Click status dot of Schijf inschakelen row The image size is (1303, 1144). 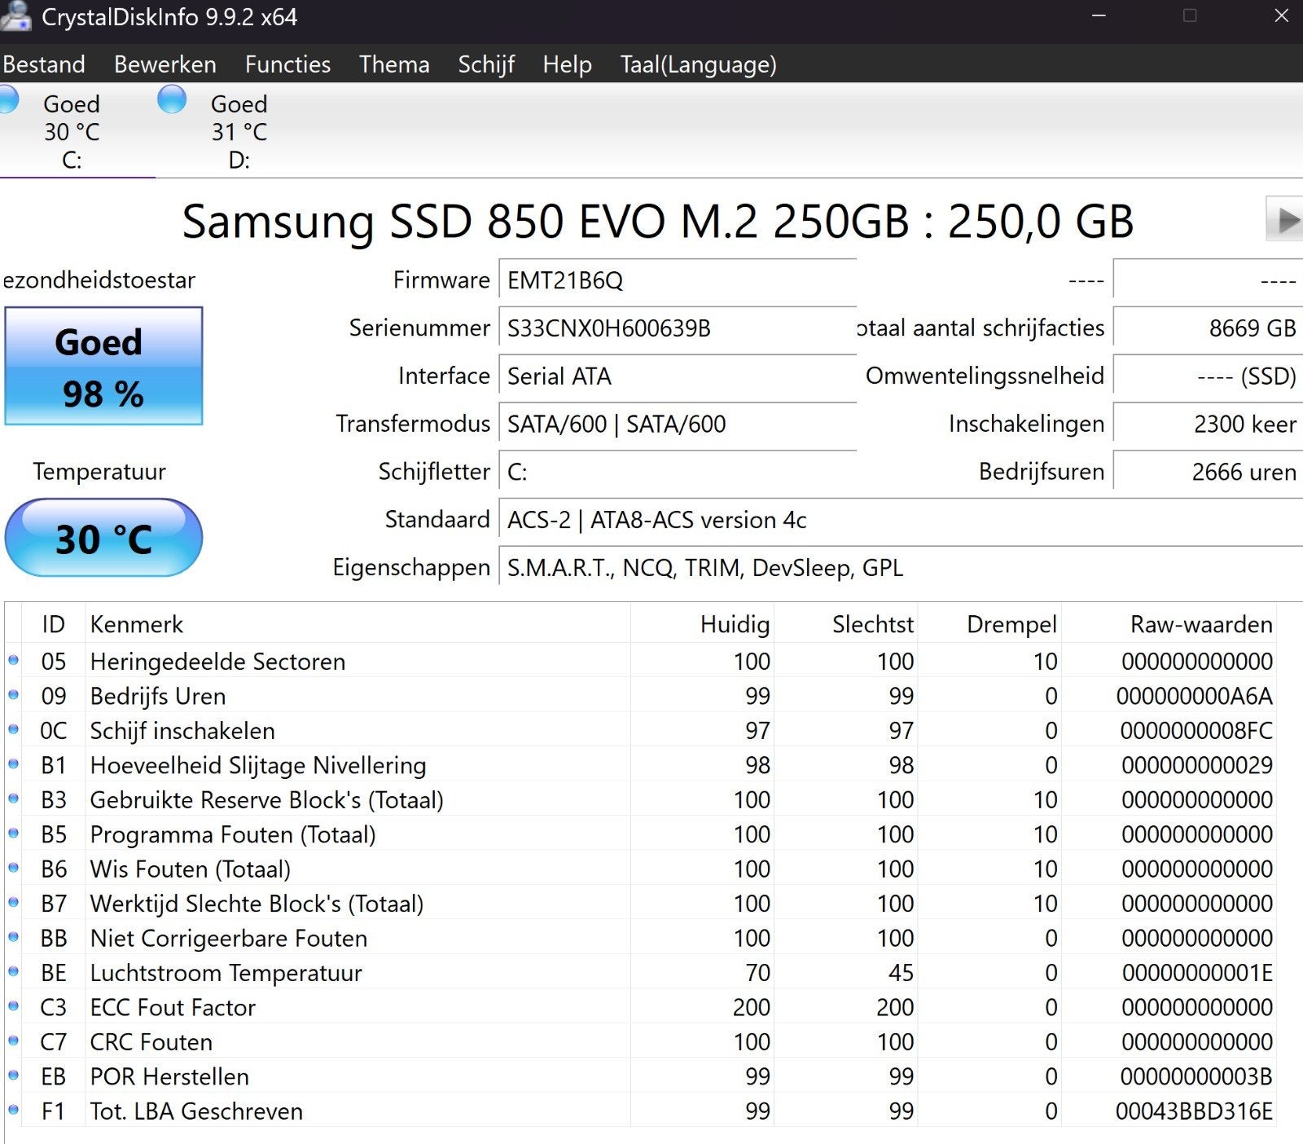[13, 729]
